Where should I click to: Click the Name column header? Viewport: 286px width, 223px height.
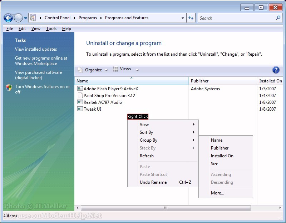132,81
